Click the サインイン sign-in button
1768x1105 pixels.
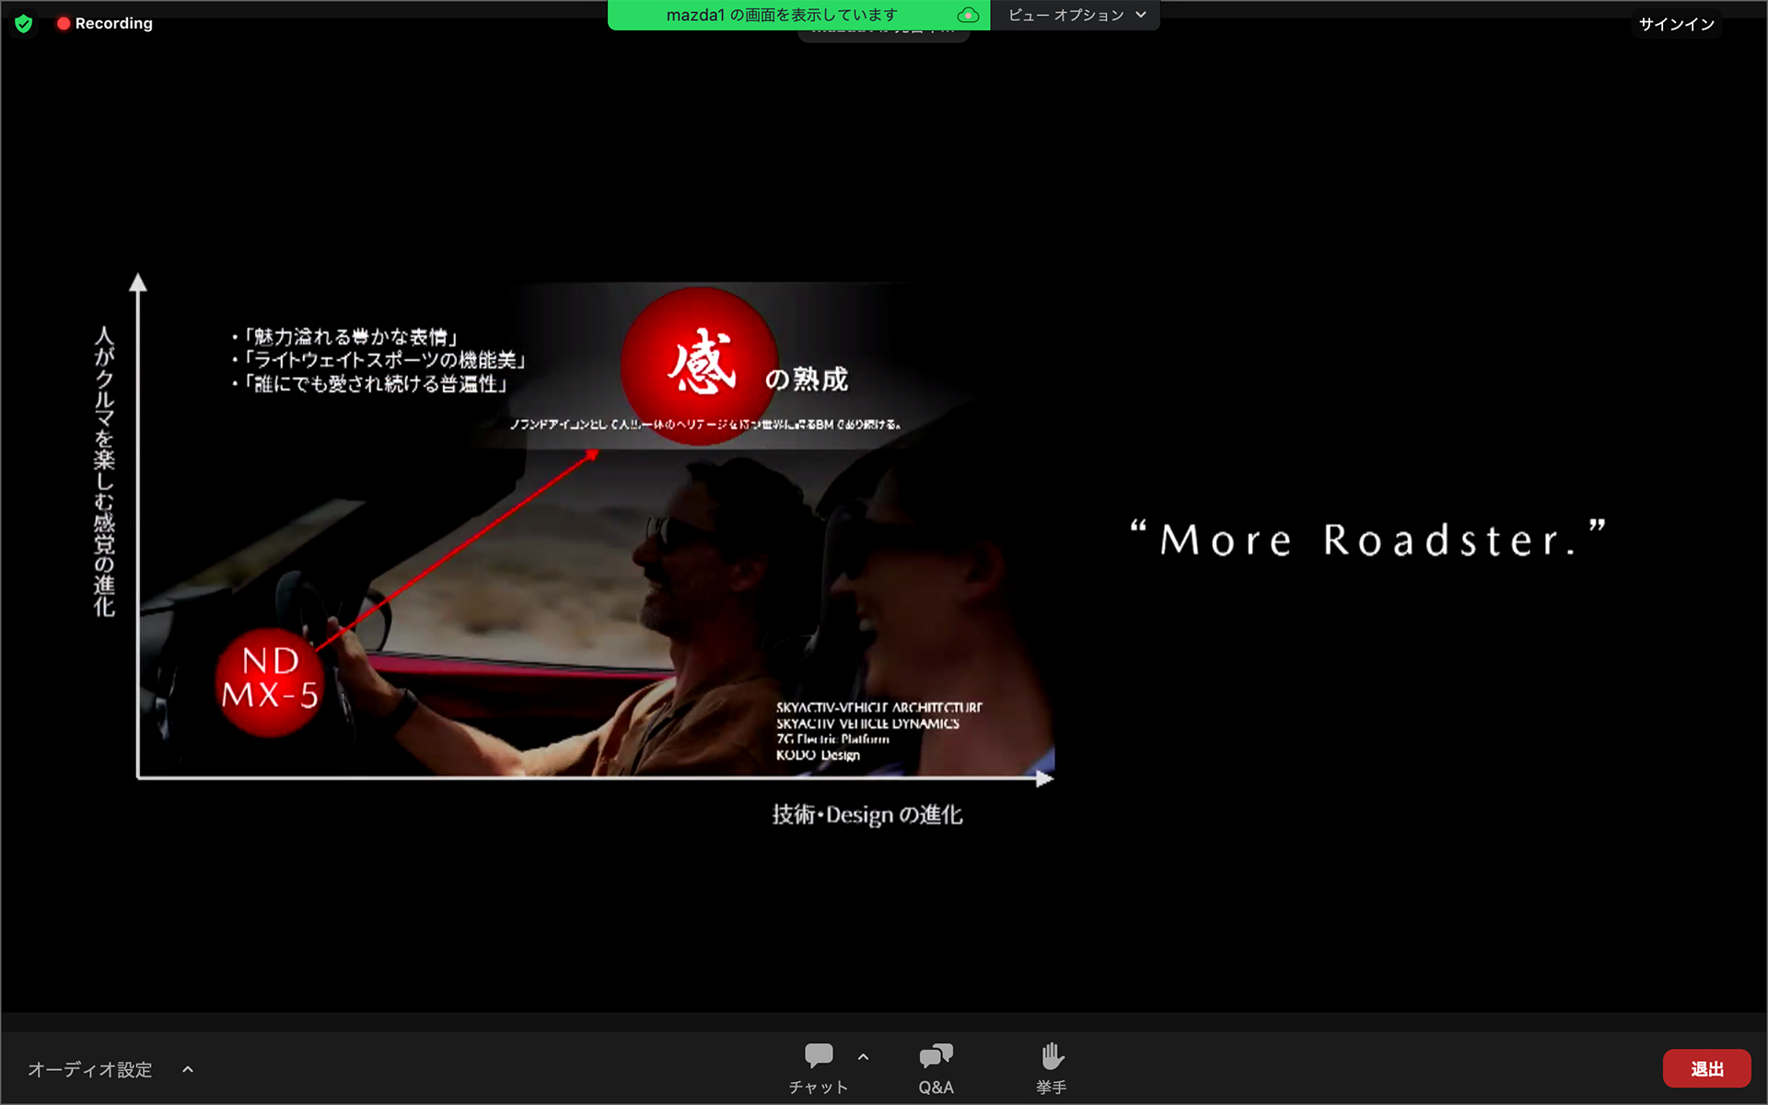tap(1676, 24)
